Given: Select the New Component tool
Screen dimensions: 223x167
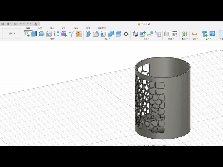Looking at the screenshot, I should tap(143, 34).
